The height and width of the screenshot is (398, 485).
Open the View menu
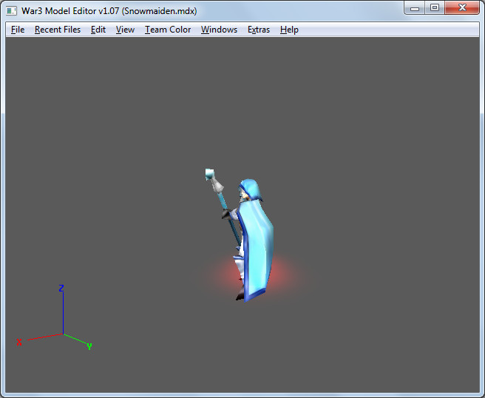[x=125, y=30]
